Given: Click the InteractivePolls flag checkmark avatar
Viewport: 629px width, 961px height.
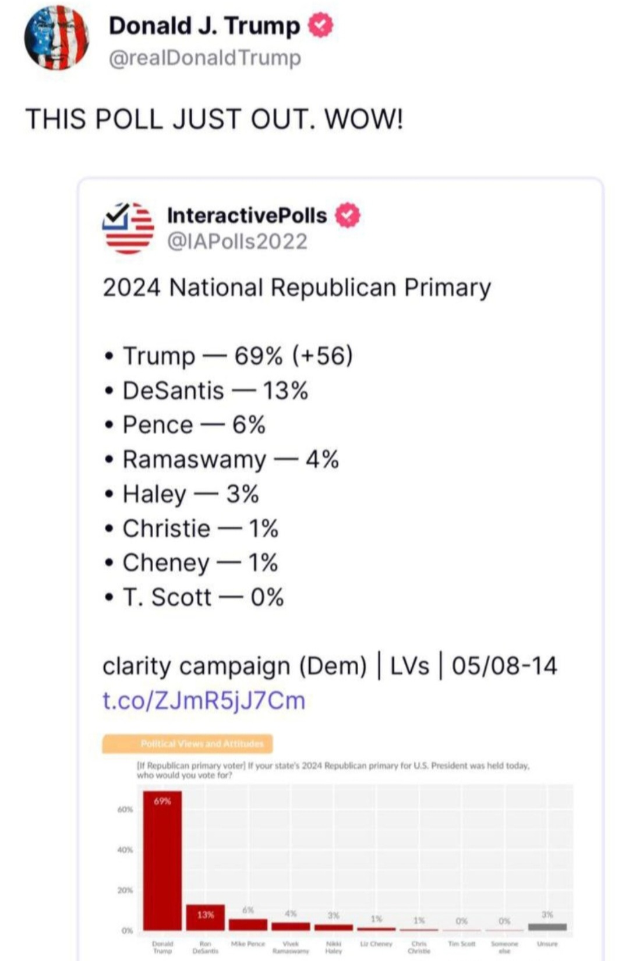Looking at the screenshot, I should coord(128,228).
